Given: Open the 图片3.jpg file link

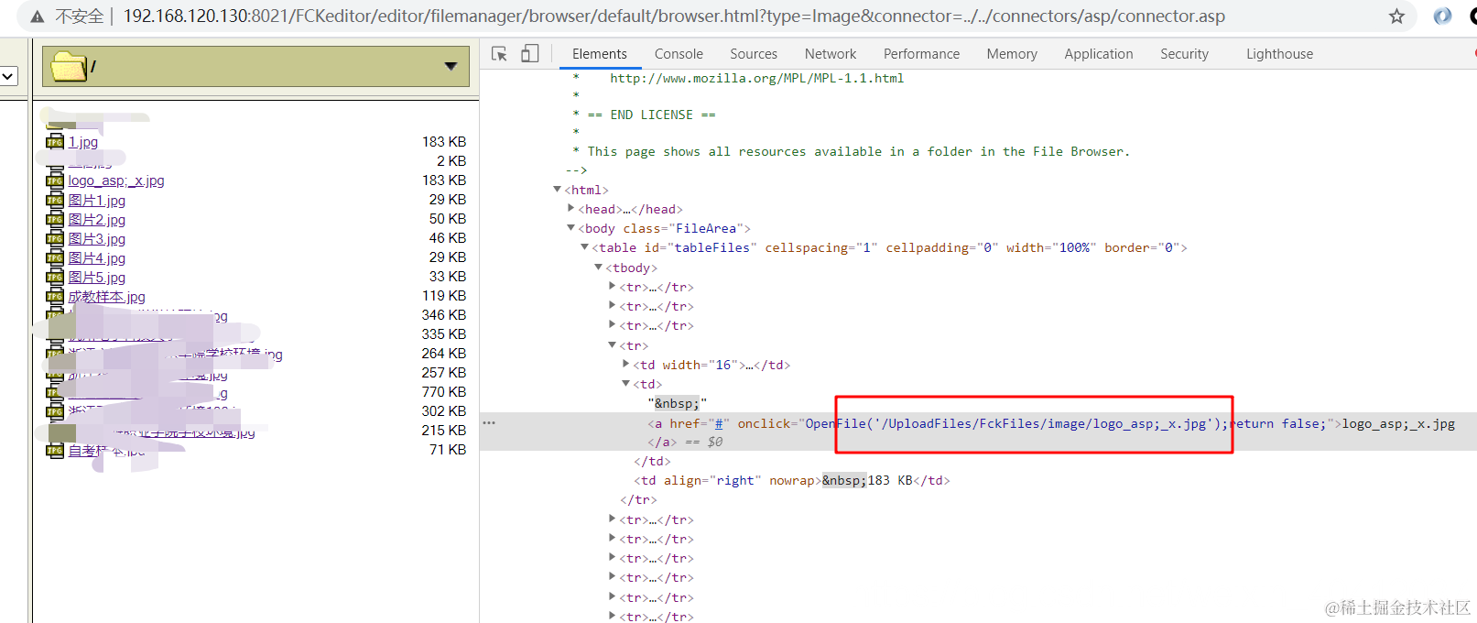Looking at the screenshot, I should pyautogui.click(x=96, y=239).
